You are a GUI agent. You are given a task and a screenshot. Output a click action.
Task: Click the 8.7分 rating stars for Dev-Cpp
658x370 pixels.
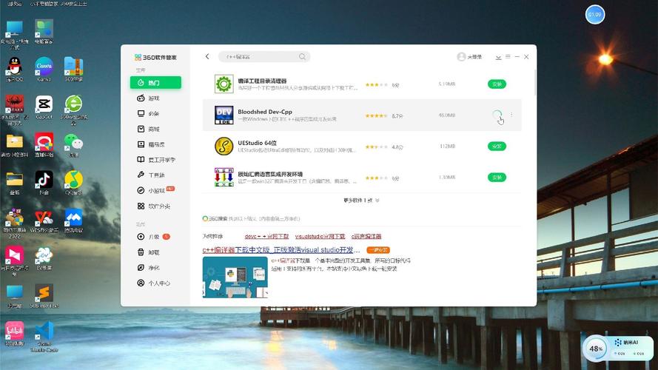pyautogui.click(x=376, y=115)
